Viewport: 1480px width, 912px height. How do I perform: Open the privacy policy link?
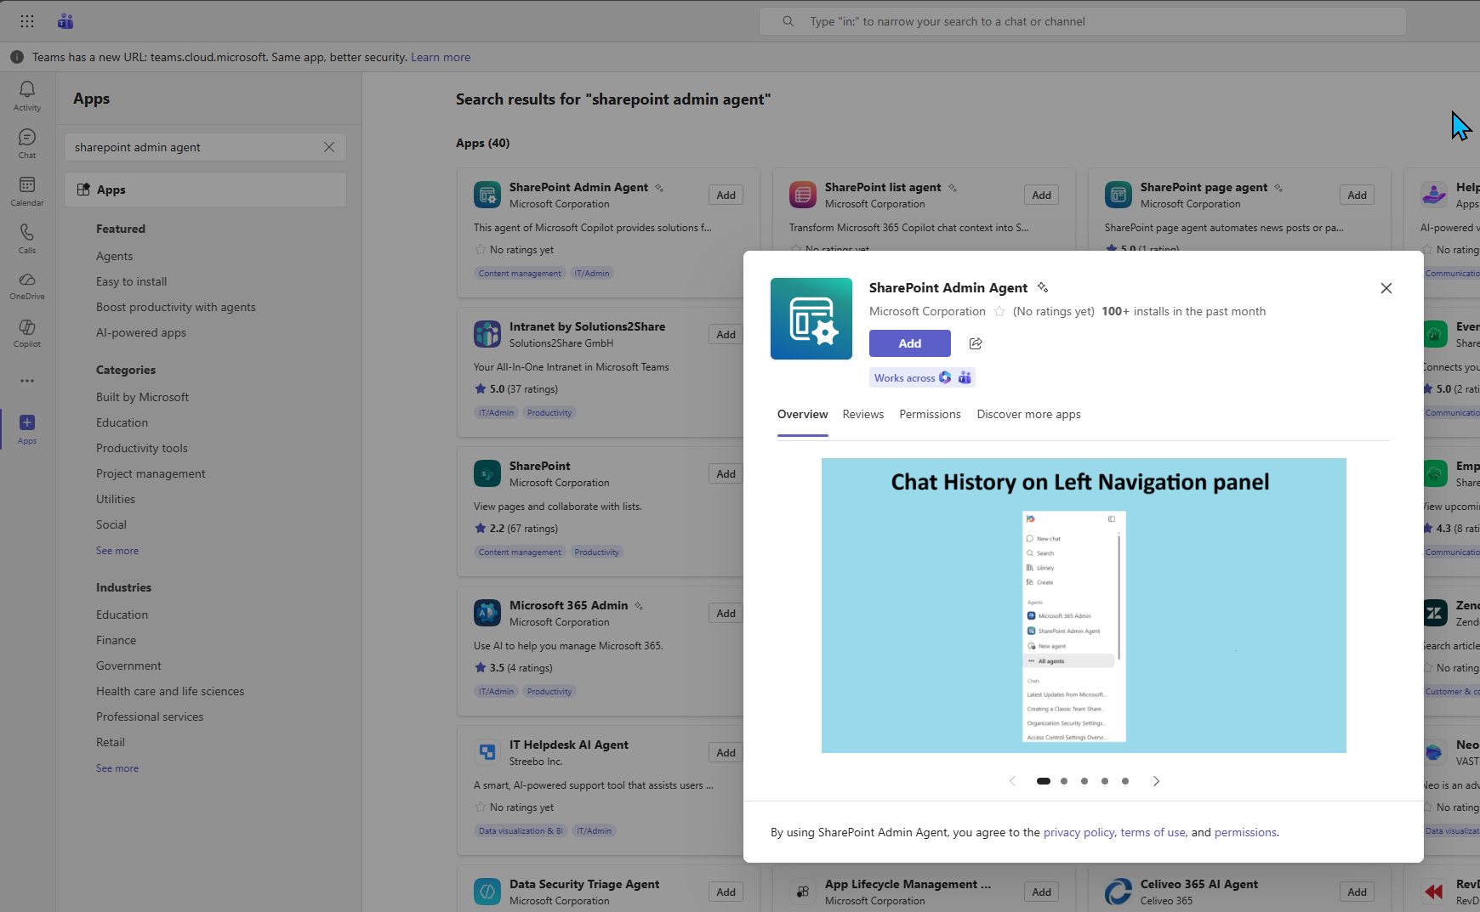coord(1079,832)
